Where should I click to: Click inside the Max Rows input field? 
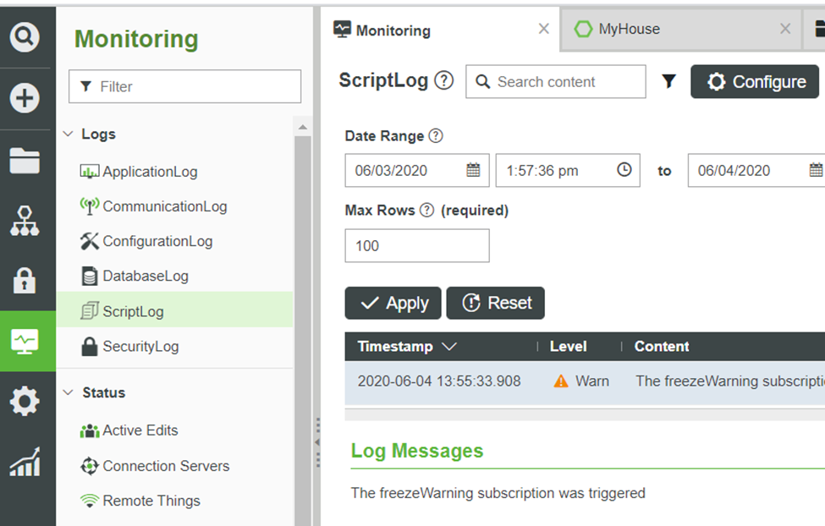(x=416, y=245)
